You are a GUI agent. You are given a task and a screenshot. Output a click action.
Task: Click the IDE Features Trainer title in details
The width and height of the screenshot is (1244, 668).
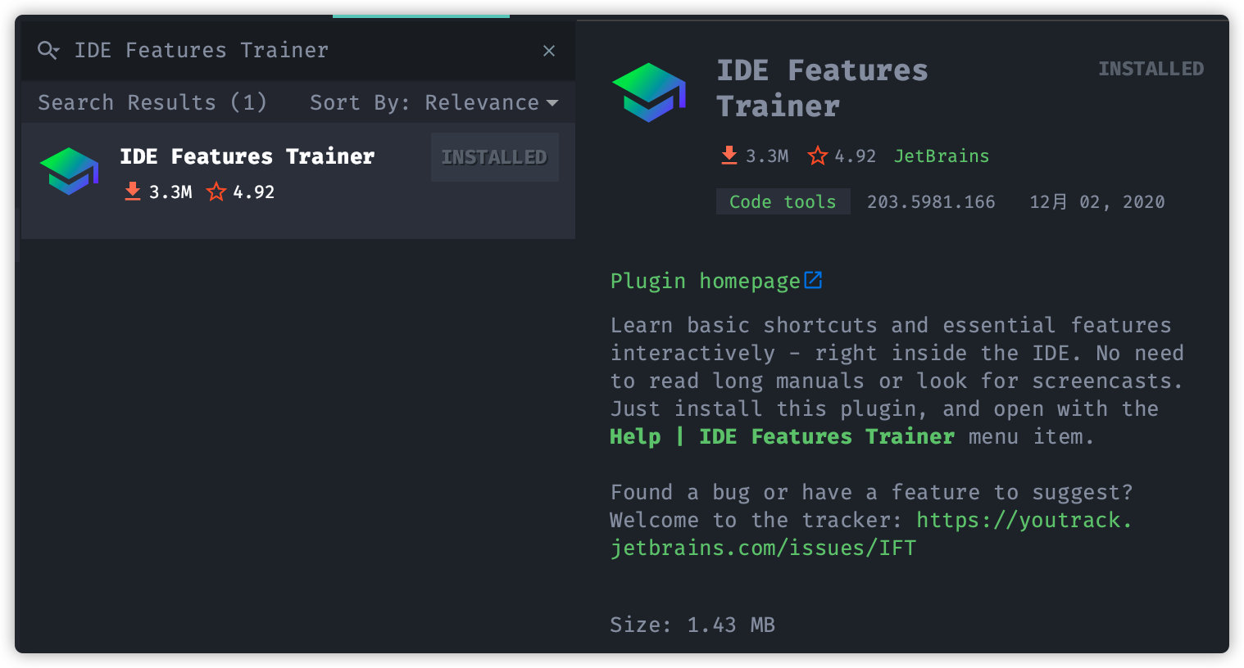pyautogui.click(x=822, y=88)
